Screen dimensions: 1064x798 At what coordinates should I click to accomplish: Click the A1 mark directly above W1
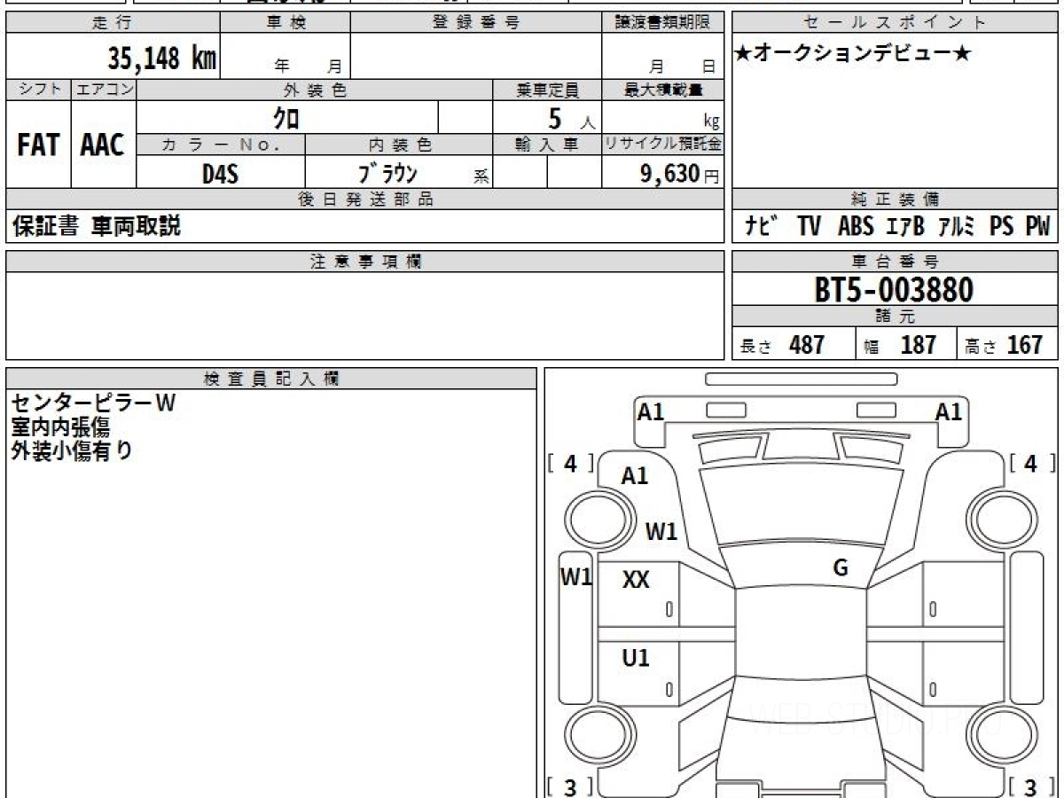coord(635,476)
